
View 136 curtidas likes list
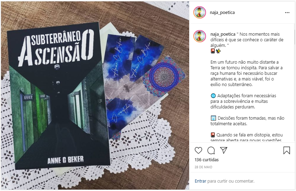tap(207, 160)
